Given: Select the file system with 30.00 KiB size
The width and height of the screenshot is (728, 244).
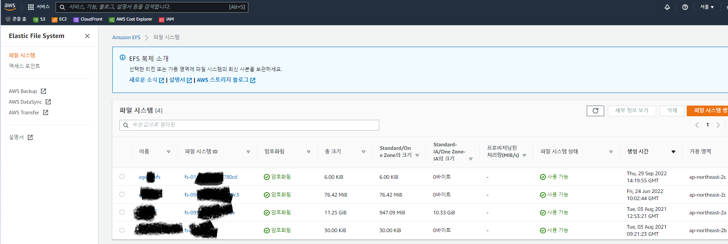Looking at the screenshot, I should point(122,230).
